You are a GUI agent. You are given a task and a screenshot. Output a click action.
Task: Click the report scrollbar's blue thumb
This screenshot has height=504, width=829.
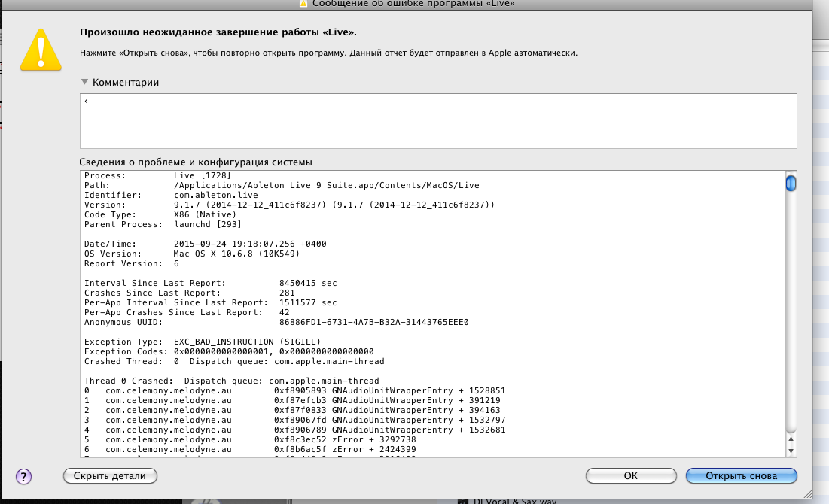tap(791, 184)
